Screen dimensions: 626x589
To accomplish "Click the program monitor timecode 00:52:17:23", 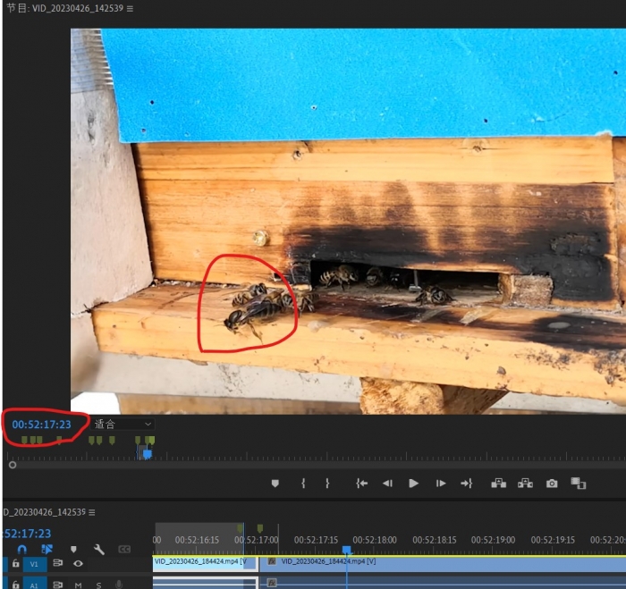I will pos(41,425).
